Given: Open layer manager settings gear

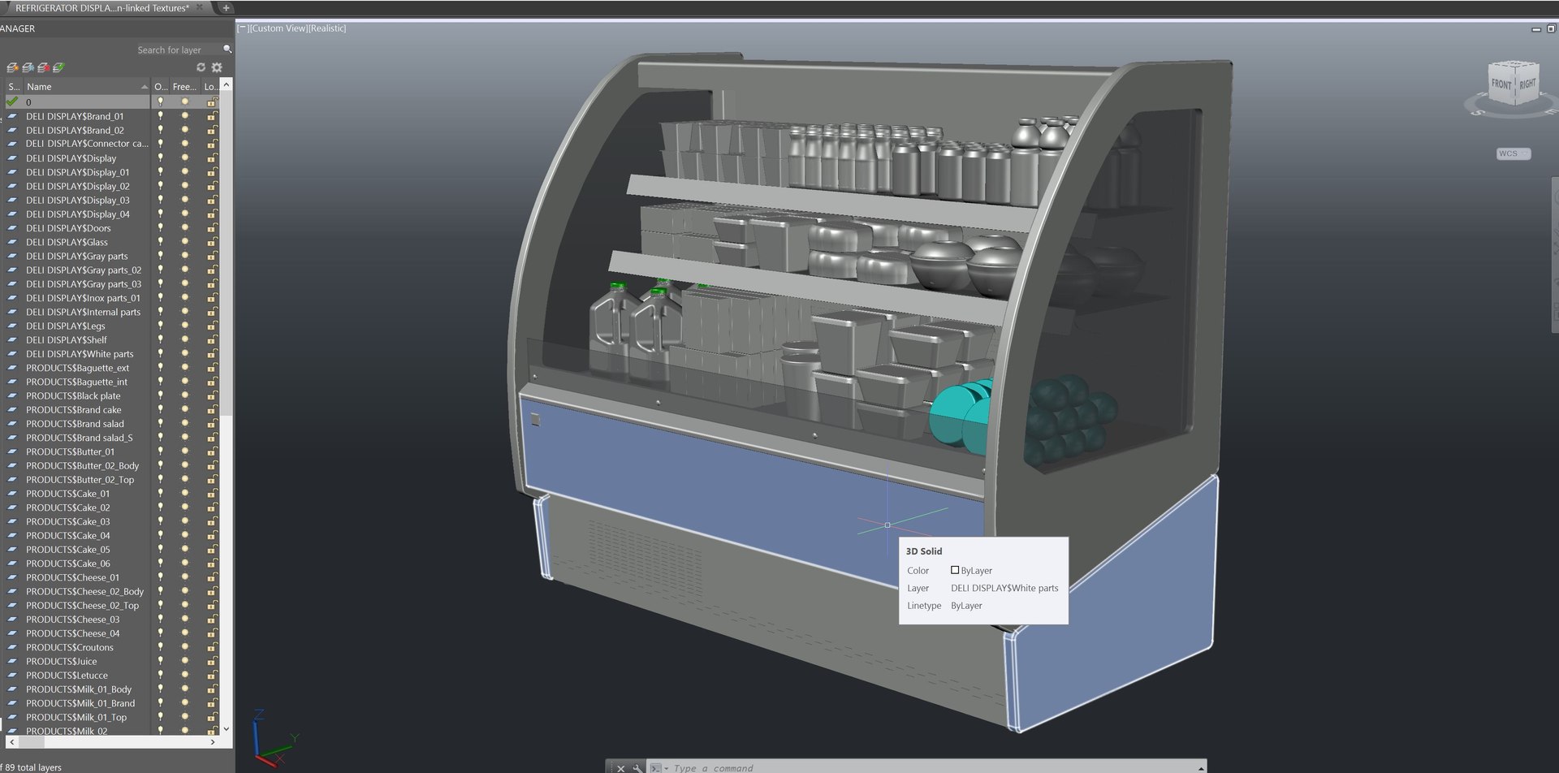Looking at the screenshot, I should [217, 67].
